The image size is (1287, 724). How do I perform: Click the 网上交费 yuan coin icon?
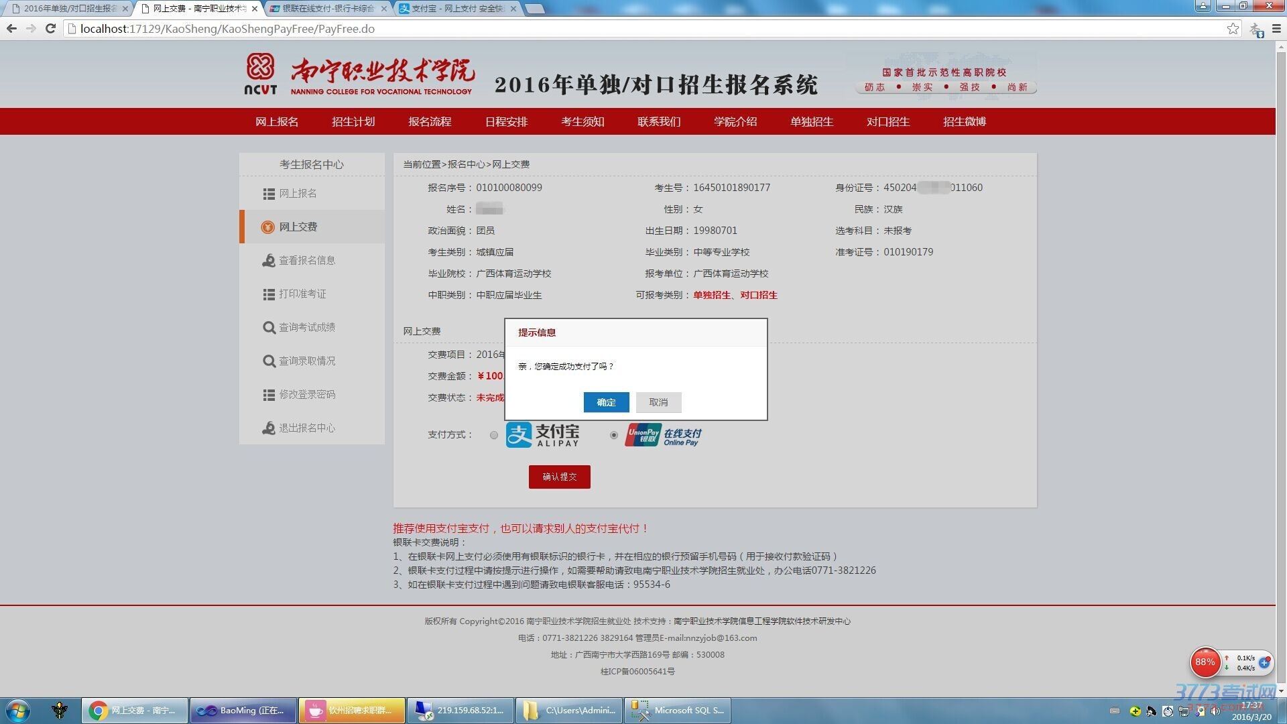(267, 227)
